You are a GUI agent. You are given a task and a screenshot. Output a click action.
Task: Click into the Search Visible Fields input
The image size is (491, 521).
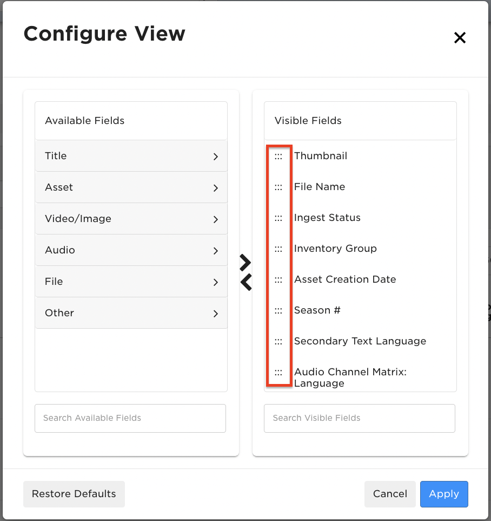coord(360,418)
